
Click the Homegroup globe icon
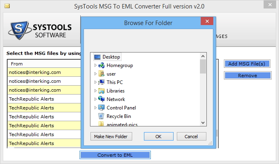[x=101, y=65]
